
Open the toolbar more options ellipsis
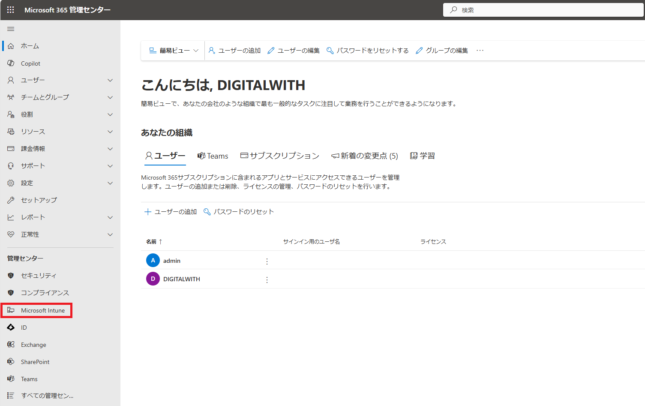(x=480, y=51)
